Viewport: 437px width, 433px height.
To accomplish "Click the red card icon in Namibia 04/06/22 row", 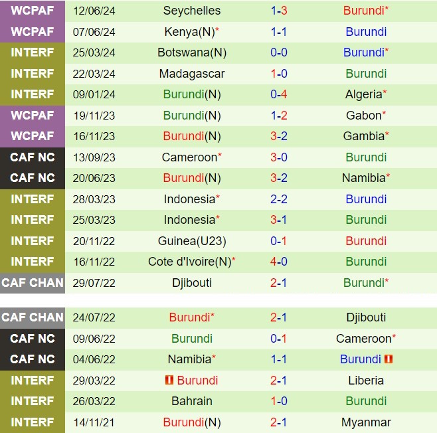I will point(389,359).
